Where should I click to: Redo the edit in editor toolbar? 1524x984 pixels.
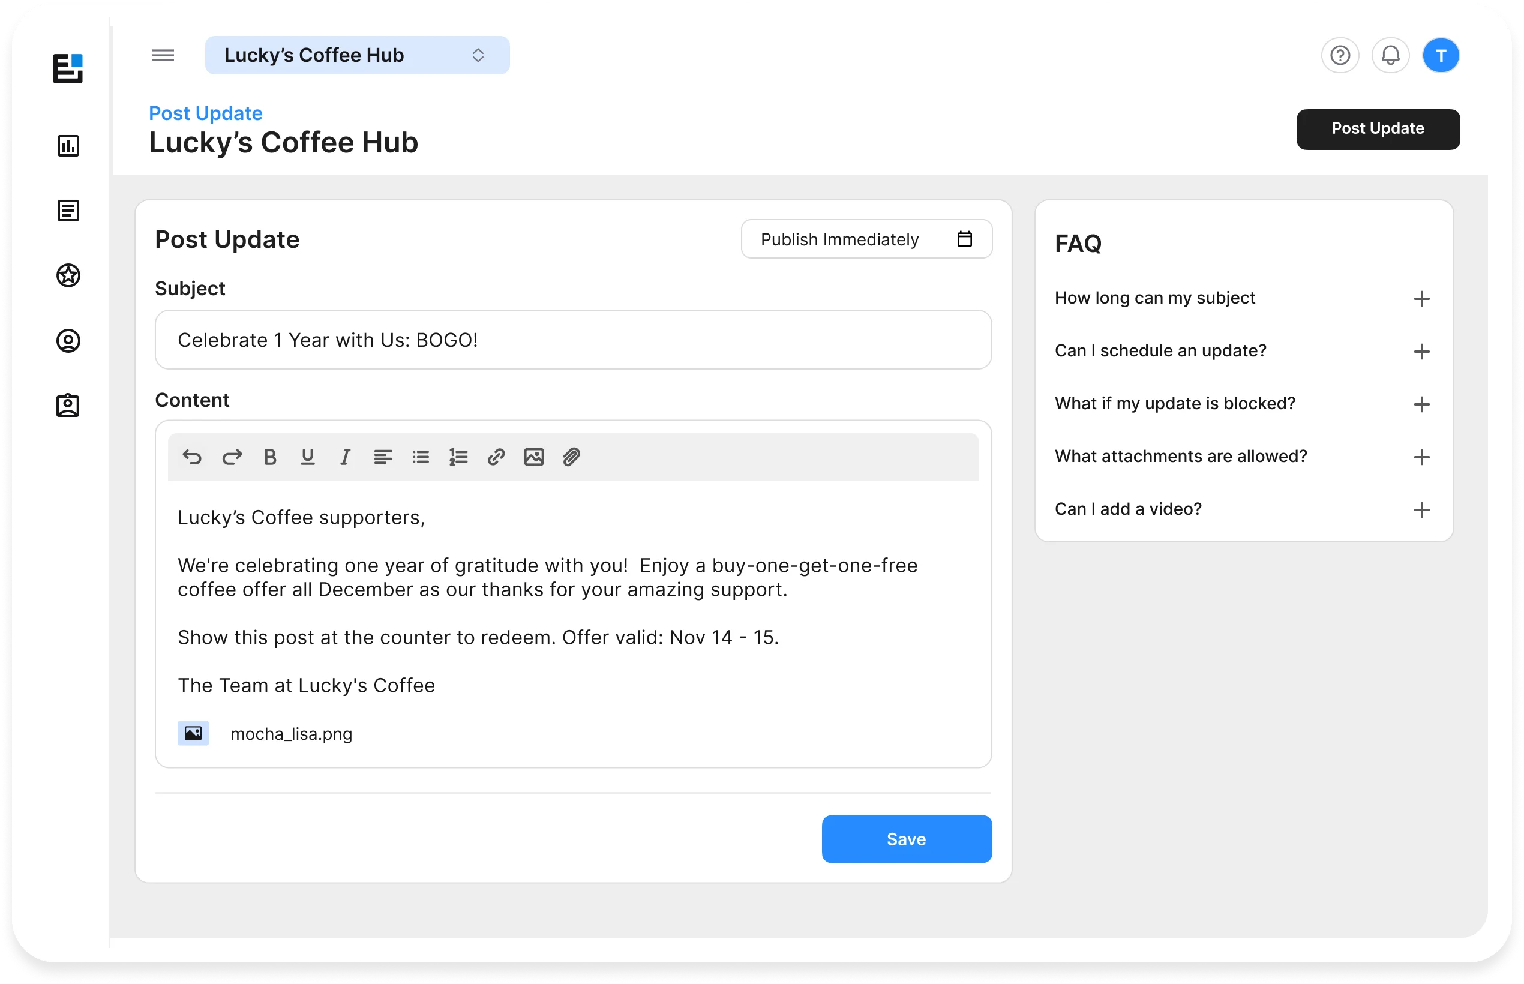coord(232,457)
